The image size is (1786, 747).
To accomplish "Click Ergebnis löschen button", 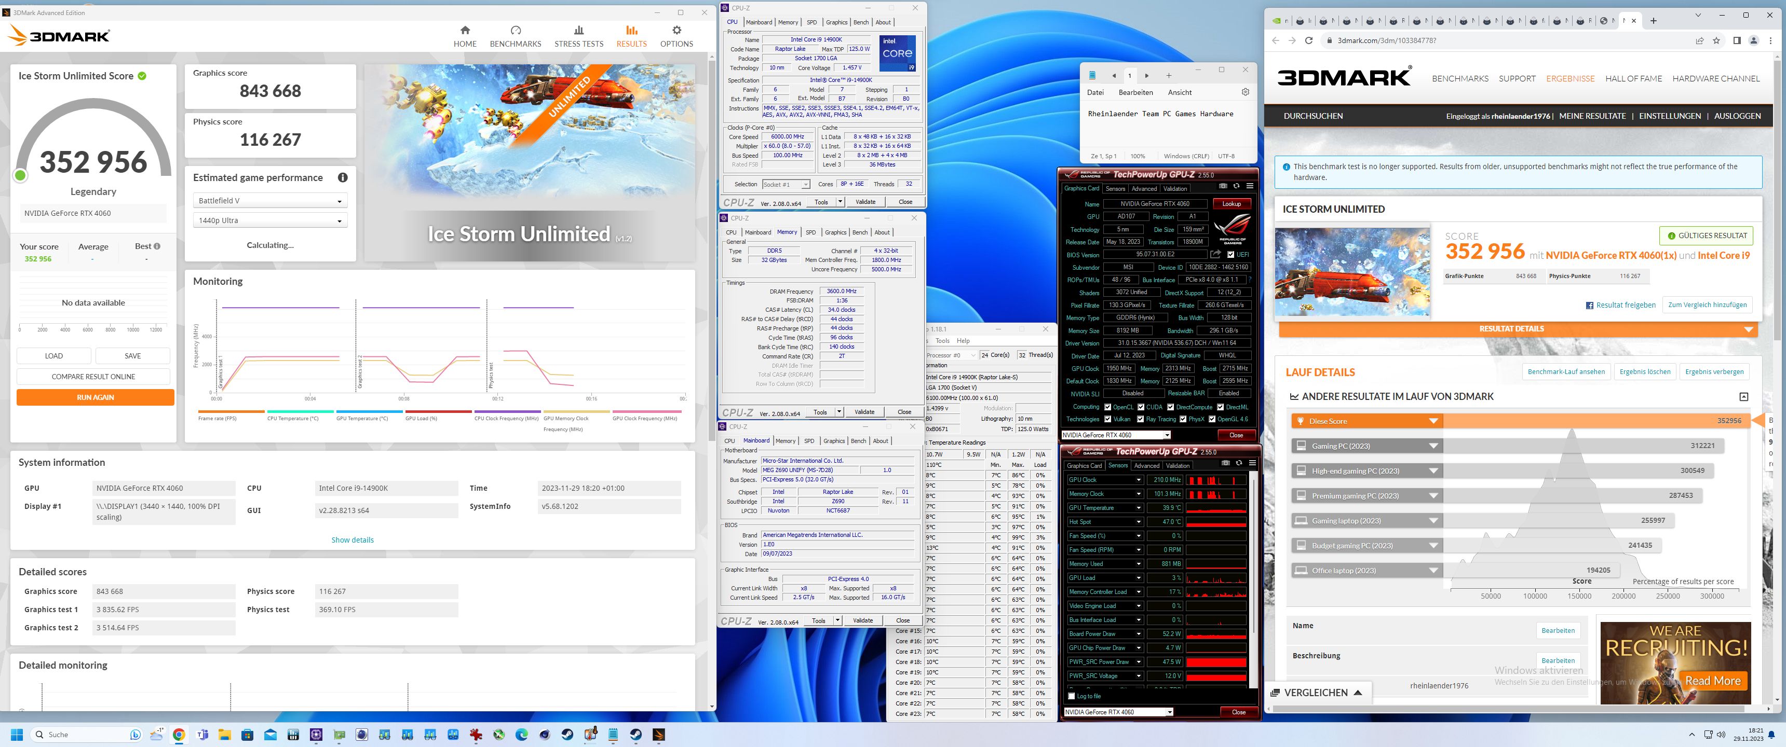I will (x=1645, y=371).
